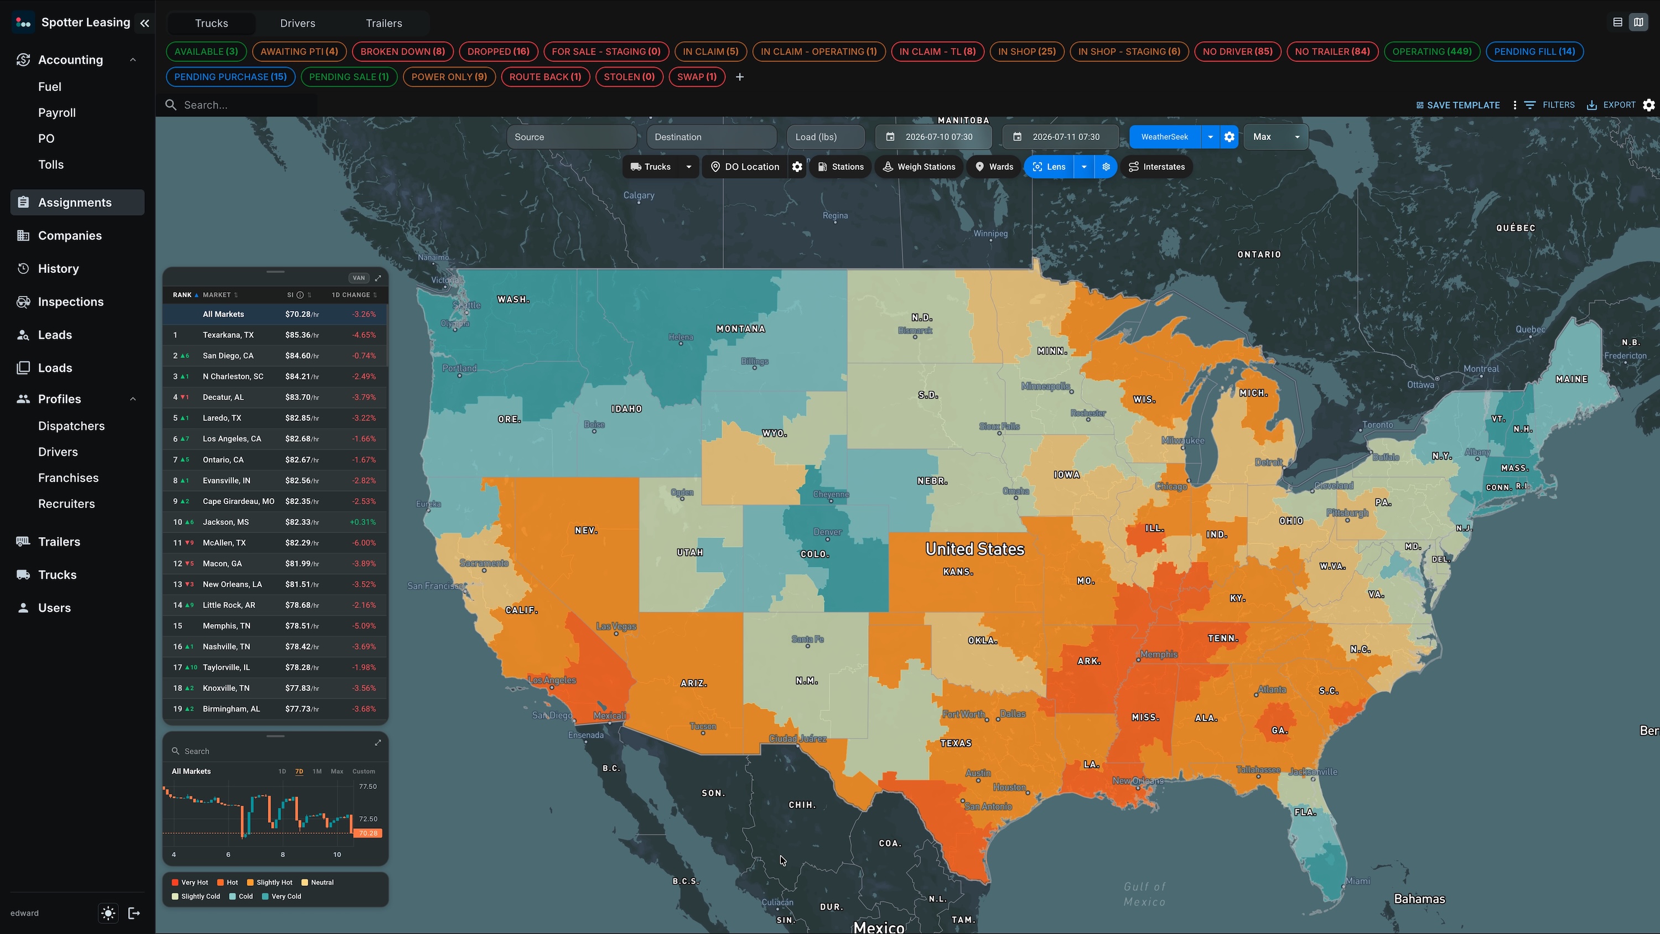Add a new status chip with plus icon

coord(740,77)
